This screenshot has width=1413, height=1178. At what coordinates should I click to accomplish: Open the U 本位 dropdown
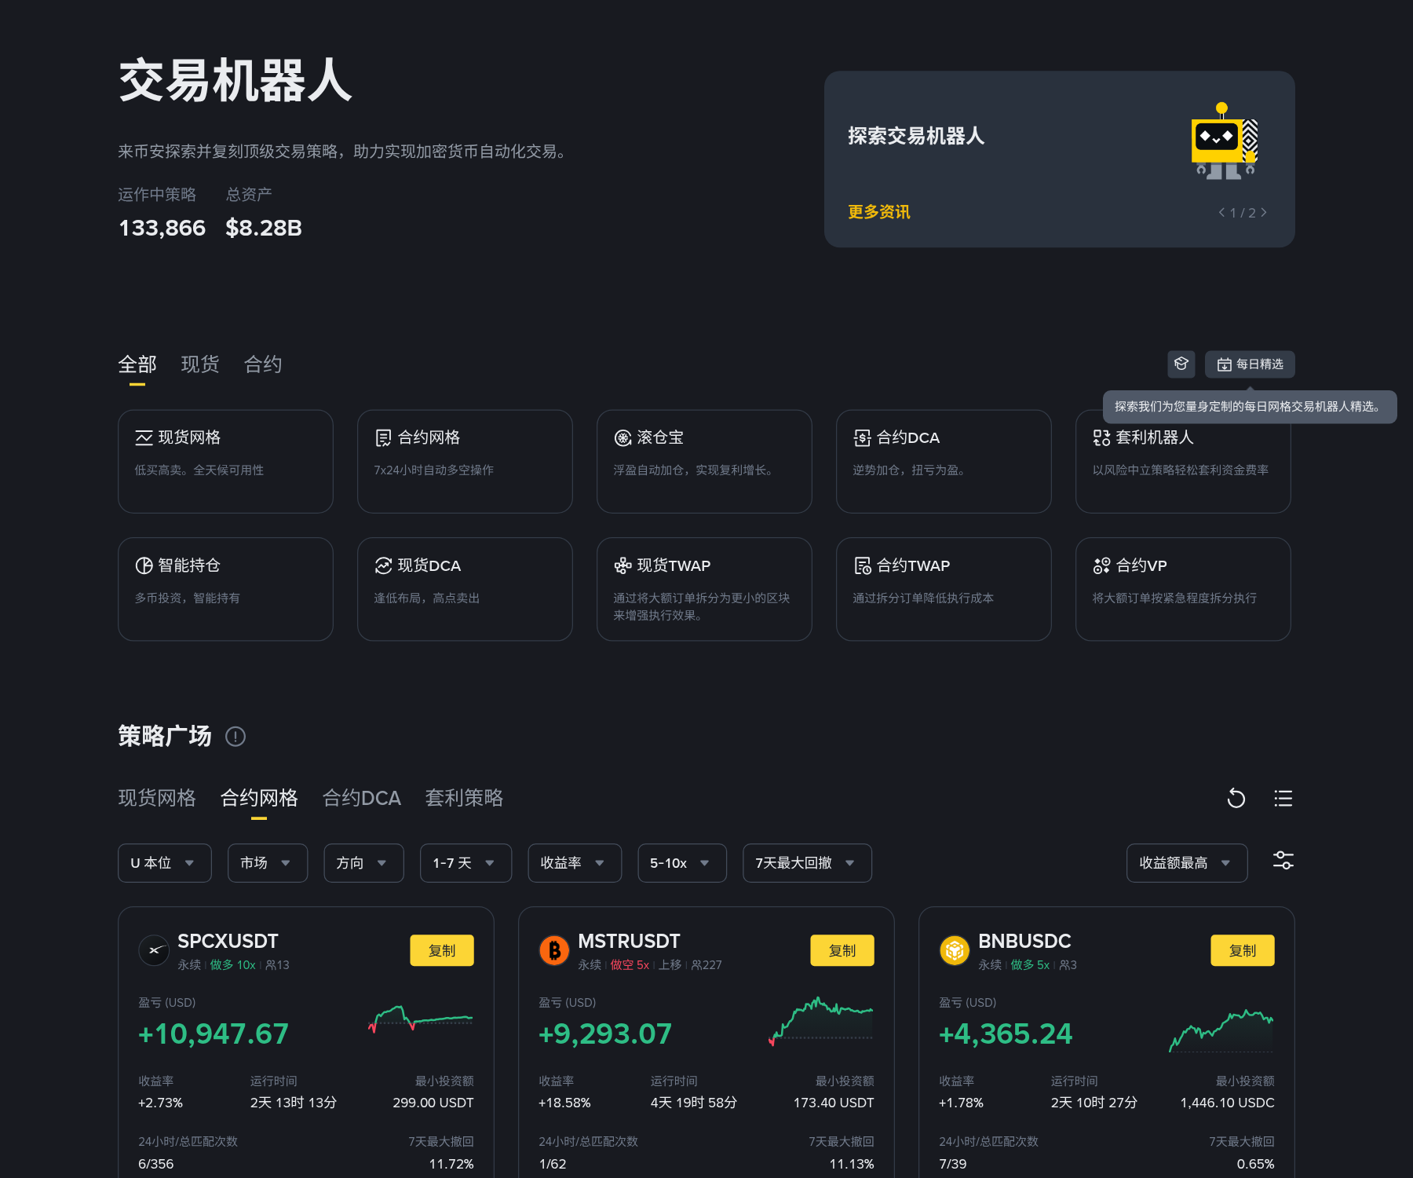(165, 863)
